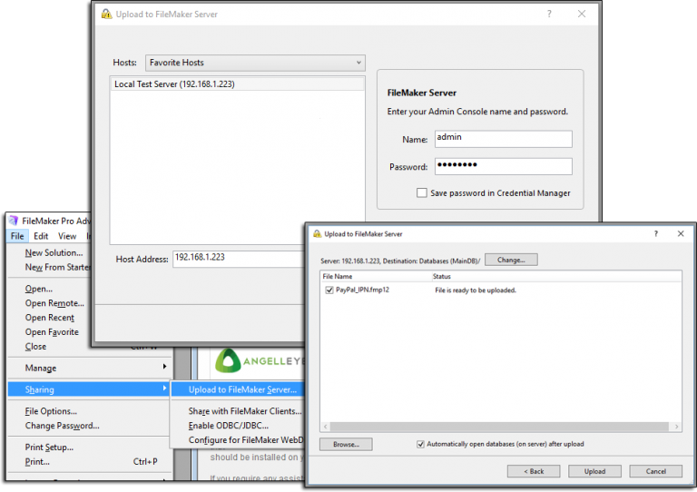Select Share with FileMaker Clients item
The image size is (697, 492).
click(x=245, y=411)
